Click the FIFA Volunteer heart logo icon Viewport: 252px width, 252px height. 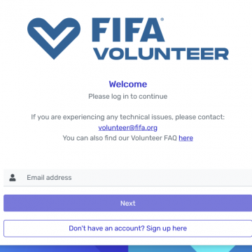(x=54, y=38)
